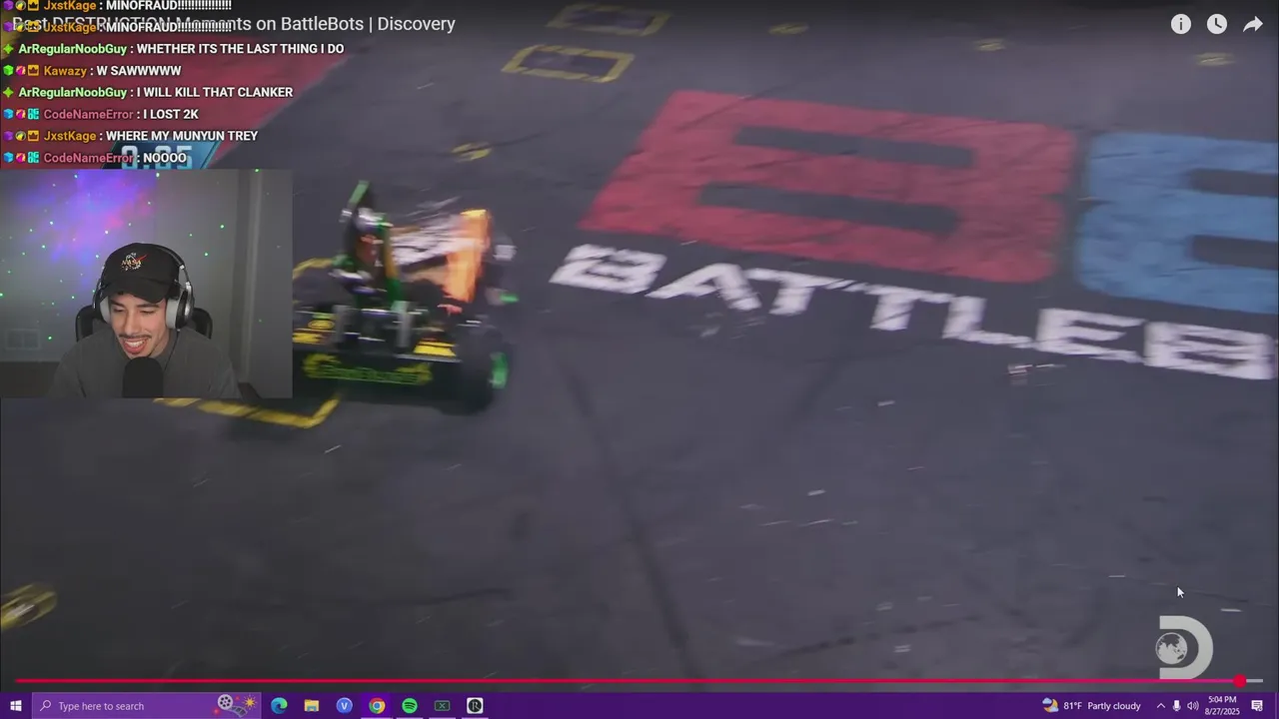Click chat message "I WILL KILL THAT CLANKER"
Image resolution: width=1279 pixels, height=719 pixels.
215,92
